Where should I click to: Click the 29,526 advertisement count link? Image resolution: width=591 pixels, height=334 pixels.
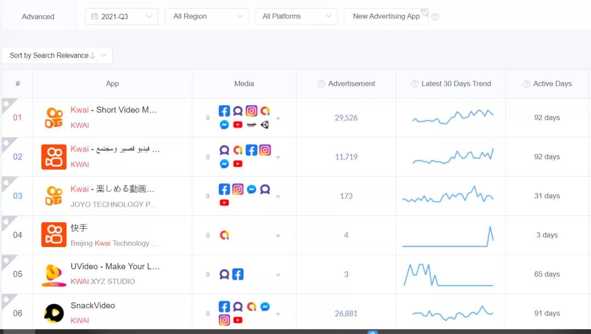coord(346,118)
